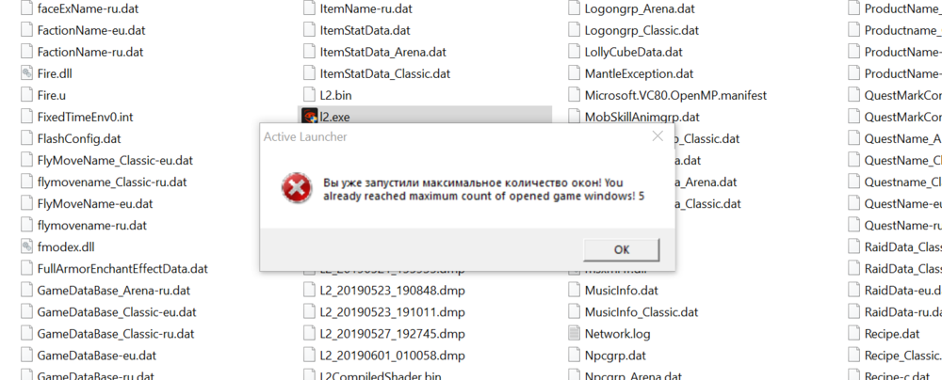Click the red error icon in dialog
The height and width of the screenshot is (380, 942).
[297, 188]
